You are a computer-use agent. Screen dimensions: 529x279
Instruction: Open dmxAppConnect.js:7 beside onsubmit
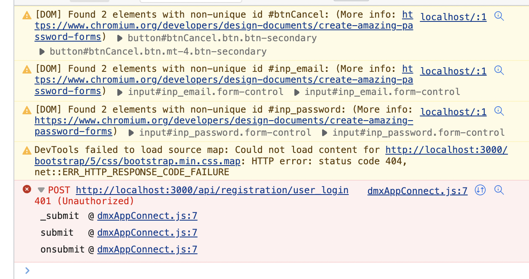147,250
